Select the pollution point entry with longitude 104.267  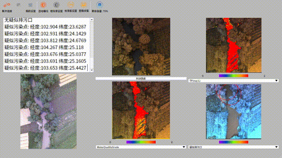click(44, 47)
